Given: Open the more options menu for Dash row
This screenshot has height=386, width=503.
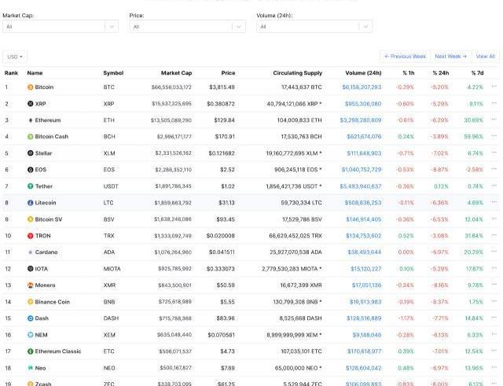Looking at the screenshot, I should pyautogui.click(x=494, y=318).
